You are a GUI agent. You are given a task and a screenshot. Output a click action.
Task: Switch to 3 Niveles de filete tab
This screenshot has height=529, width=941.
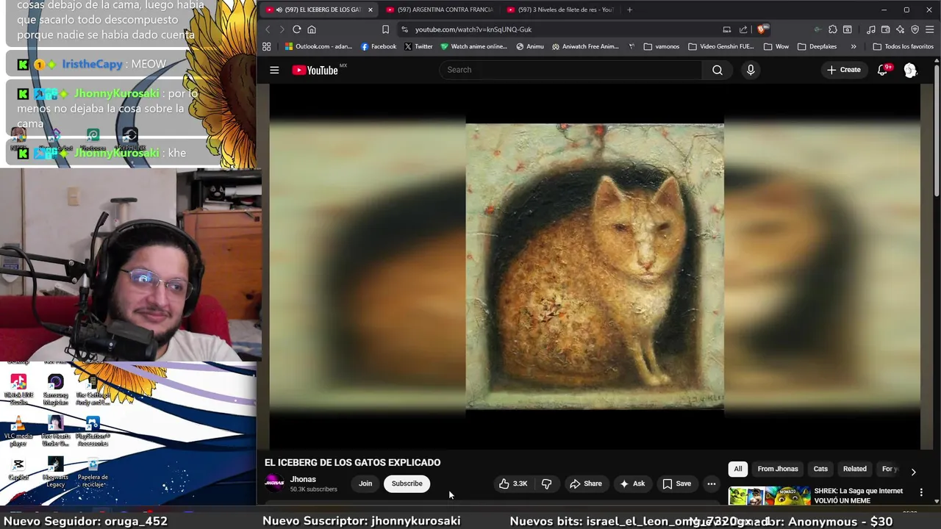[x=560, y=10]
